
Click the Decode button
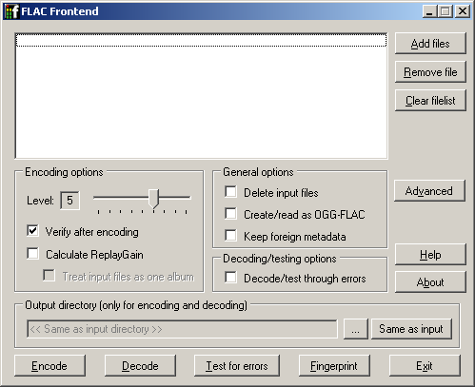point(140,366)
